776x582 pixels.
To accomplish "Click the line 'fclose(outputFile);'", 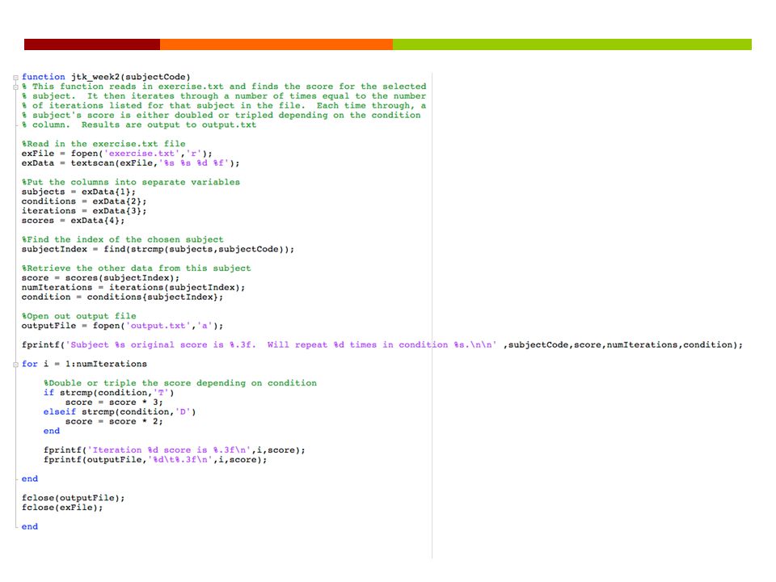I will coord(73,498).
